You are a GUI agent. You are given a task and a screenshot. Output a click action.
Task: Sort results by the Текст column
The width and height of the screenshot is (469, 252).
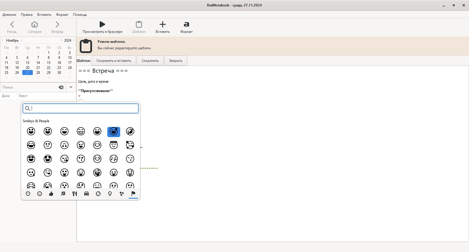(x=46, y=96)
